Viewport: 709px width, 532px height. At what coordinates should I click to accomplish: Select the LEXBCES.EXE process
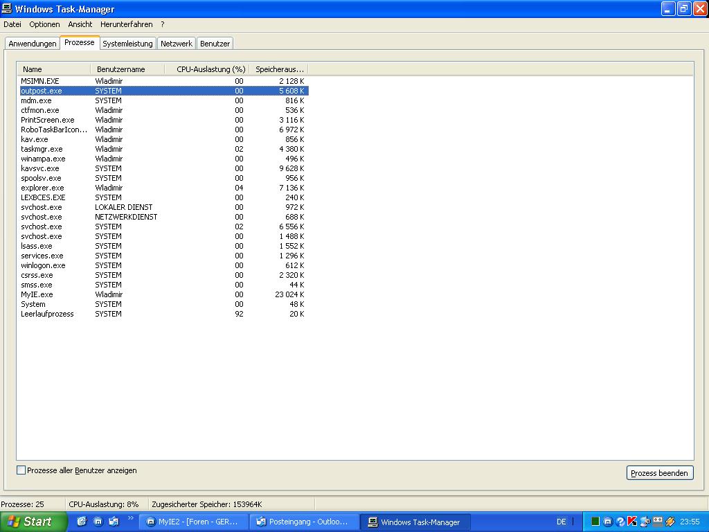coord(163,197)
